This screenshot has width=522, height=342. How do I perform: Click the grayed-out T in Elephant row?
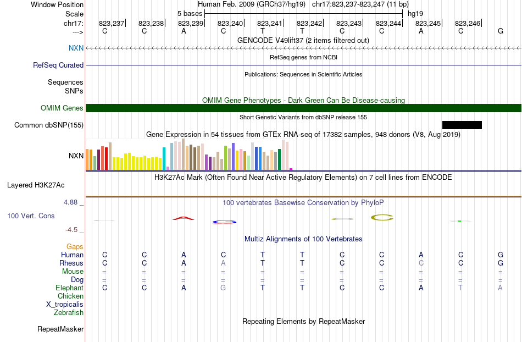[460, 288]
